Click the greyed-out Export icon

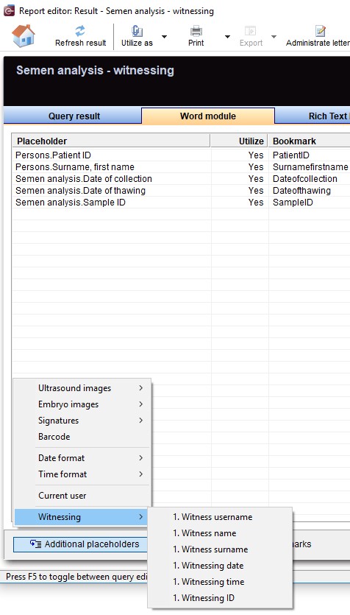point(251,31)
